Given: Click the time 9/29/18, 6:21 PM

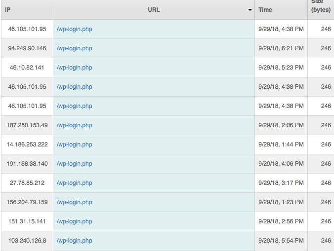Looking at the screenshot, I should coord(281,48).
